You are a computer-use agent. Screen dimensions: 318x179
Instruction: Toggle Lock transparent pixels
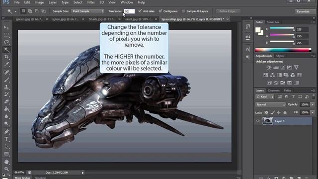[266, 113]
